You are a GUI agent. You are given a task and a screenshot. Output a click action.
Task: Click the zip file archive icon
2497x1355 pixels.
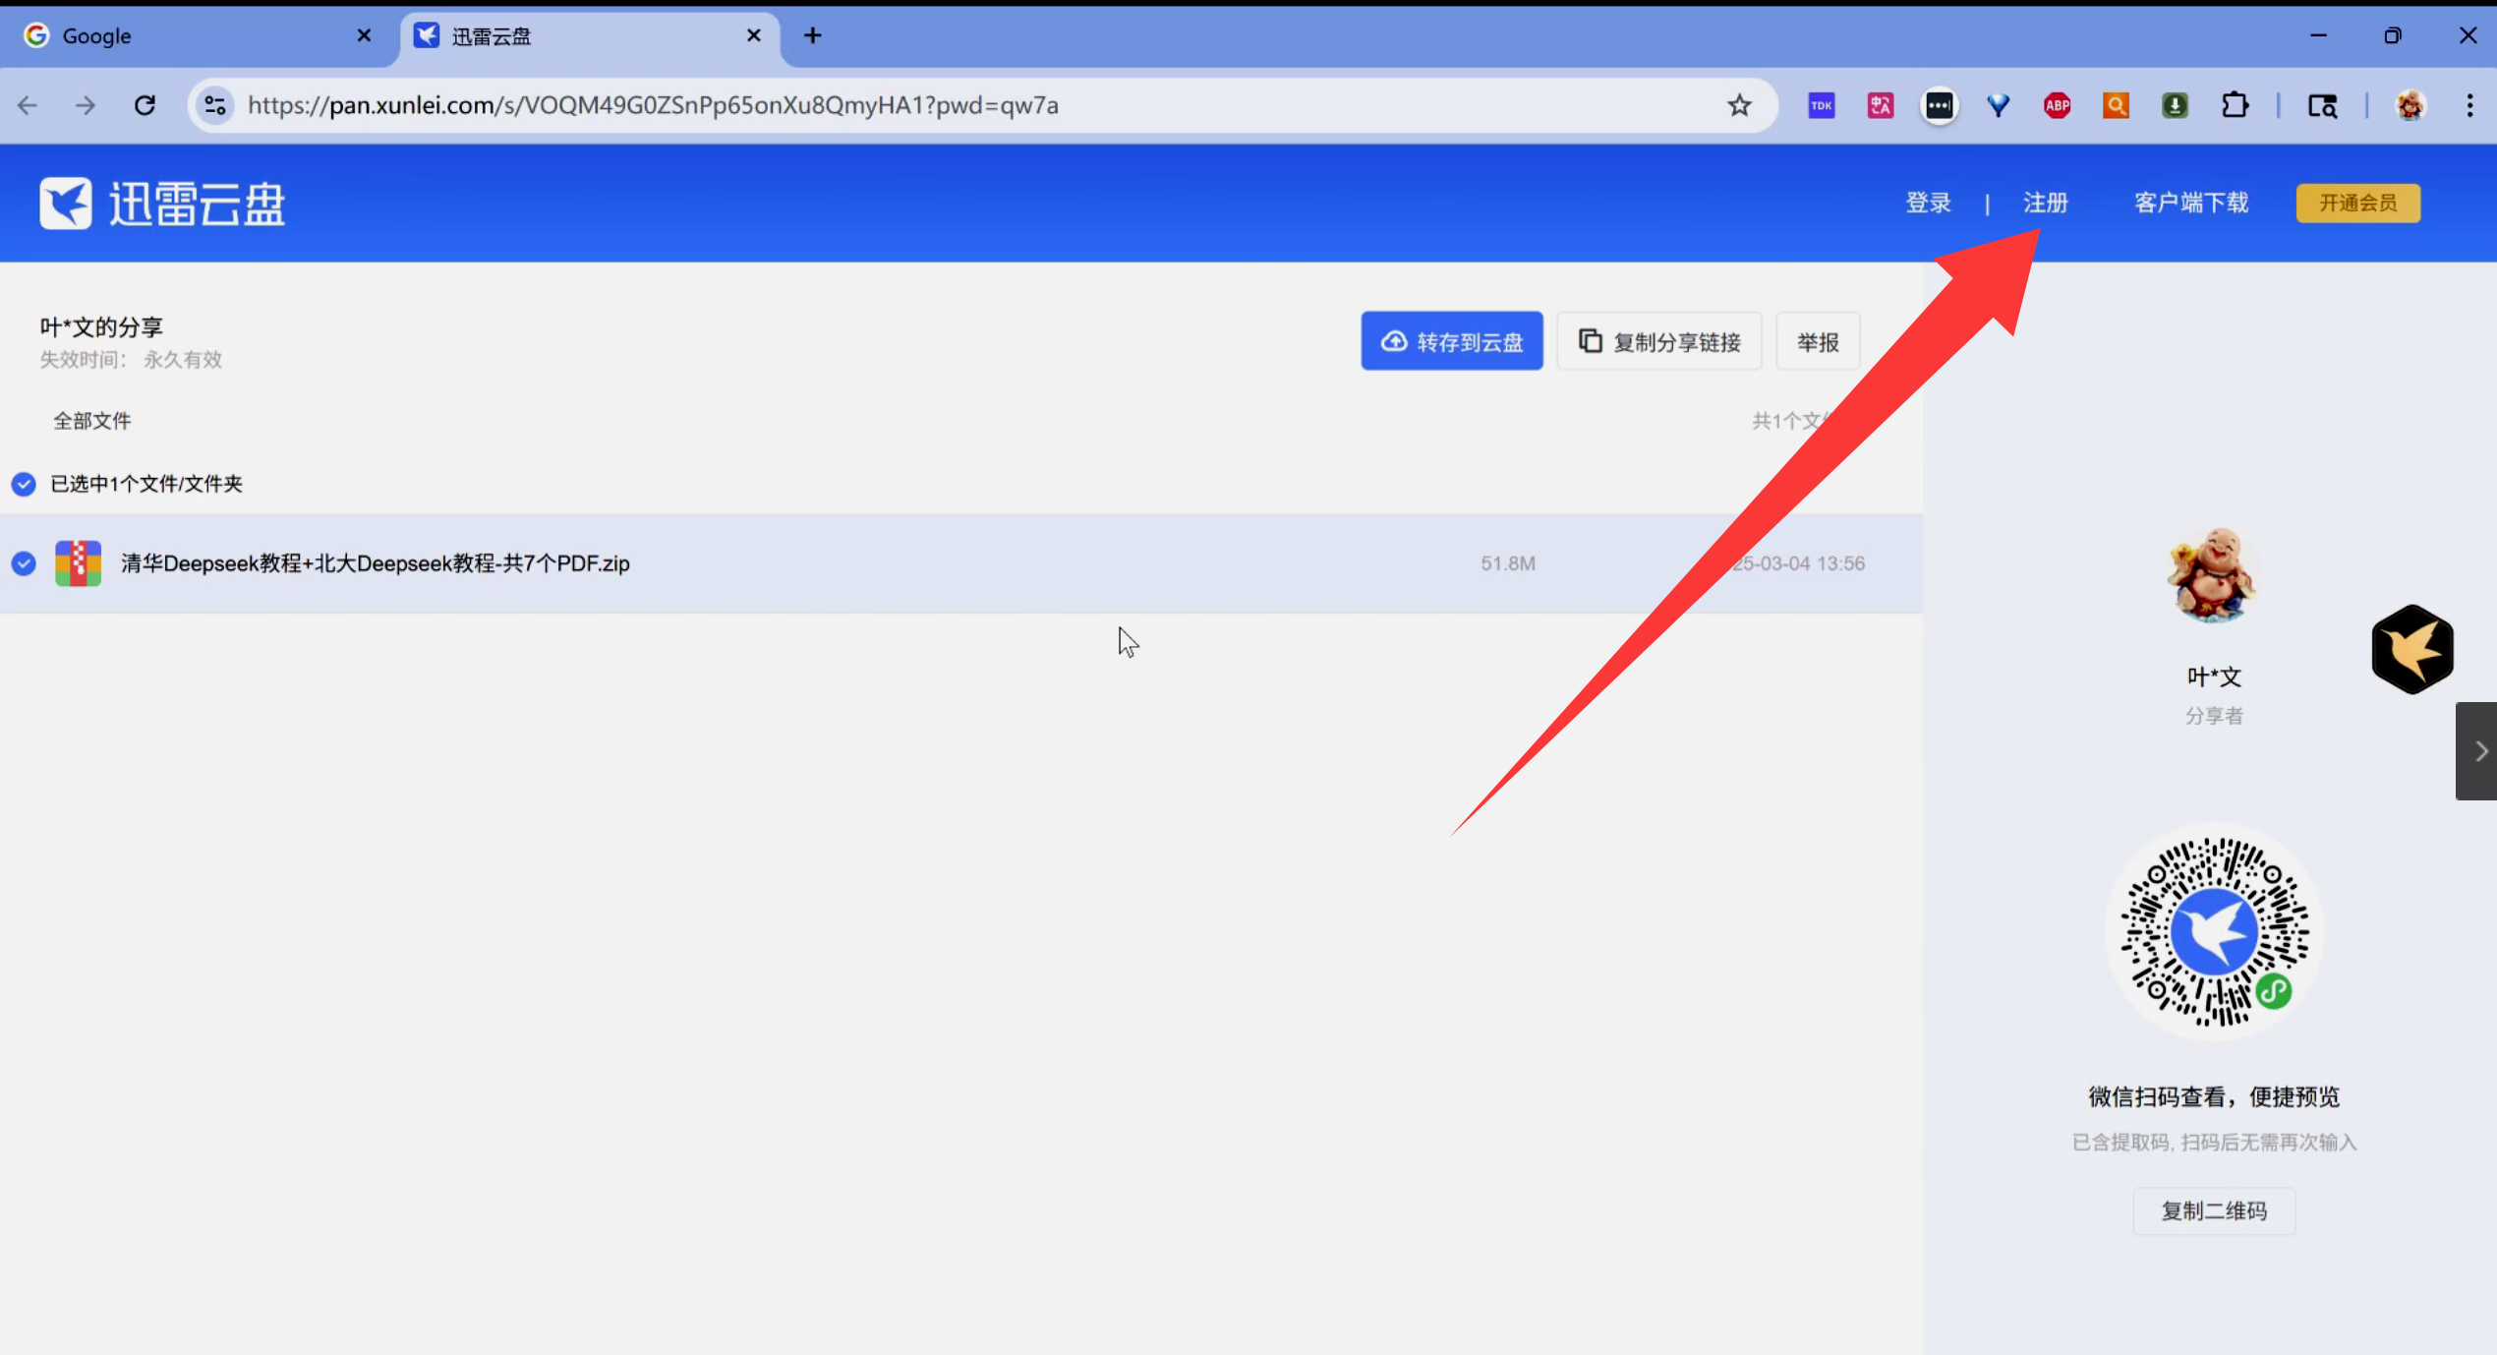(78, 563)
